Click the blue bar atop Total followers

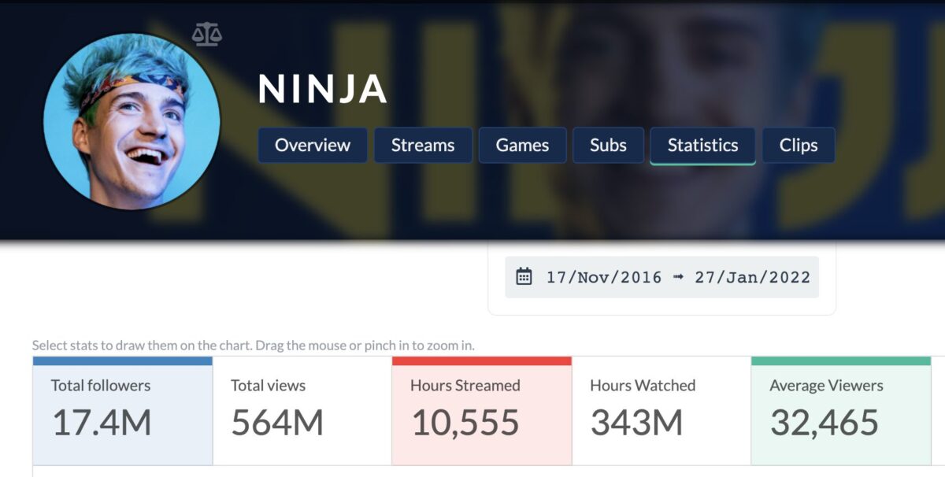point(121,361)
